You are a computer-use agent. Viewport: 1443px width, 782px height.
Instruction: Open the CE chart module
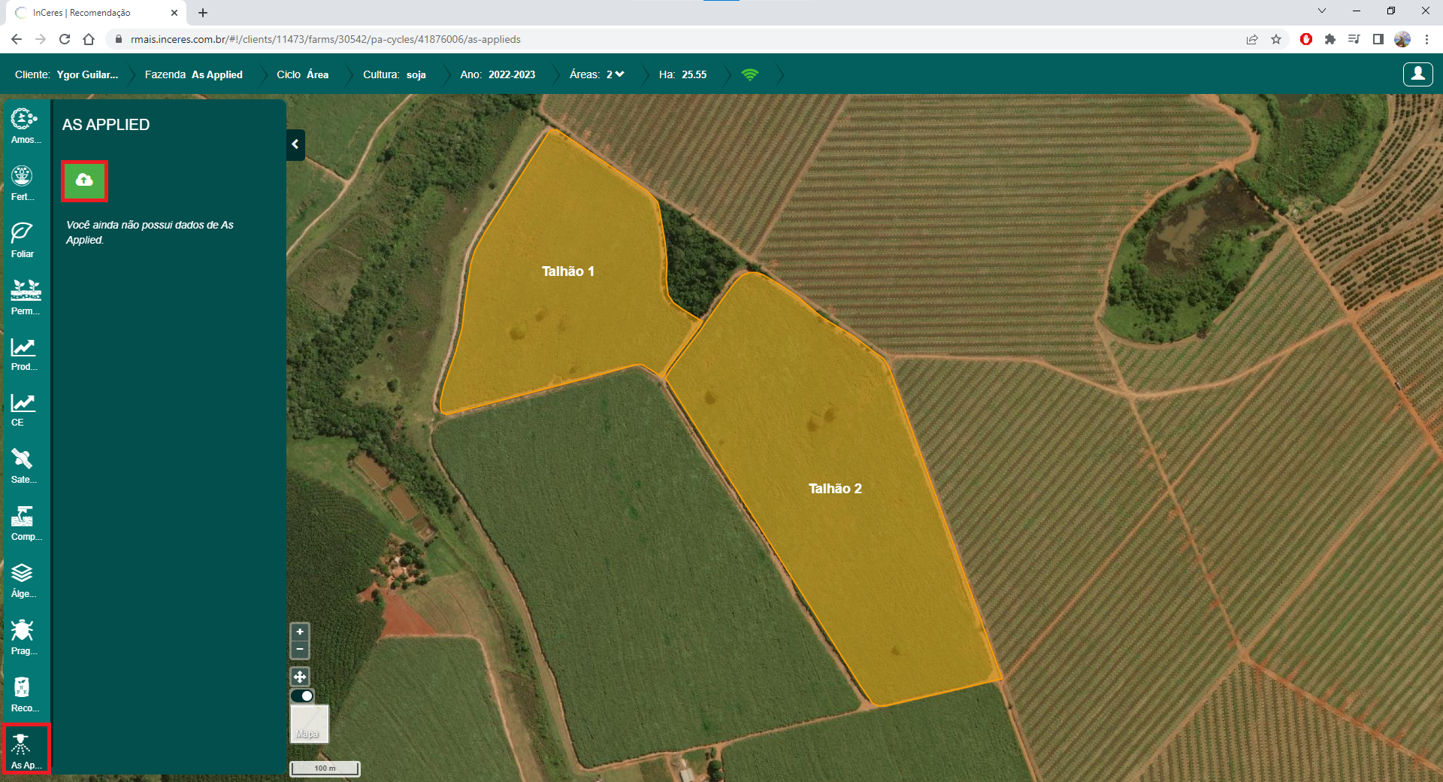tap(23, 410)
